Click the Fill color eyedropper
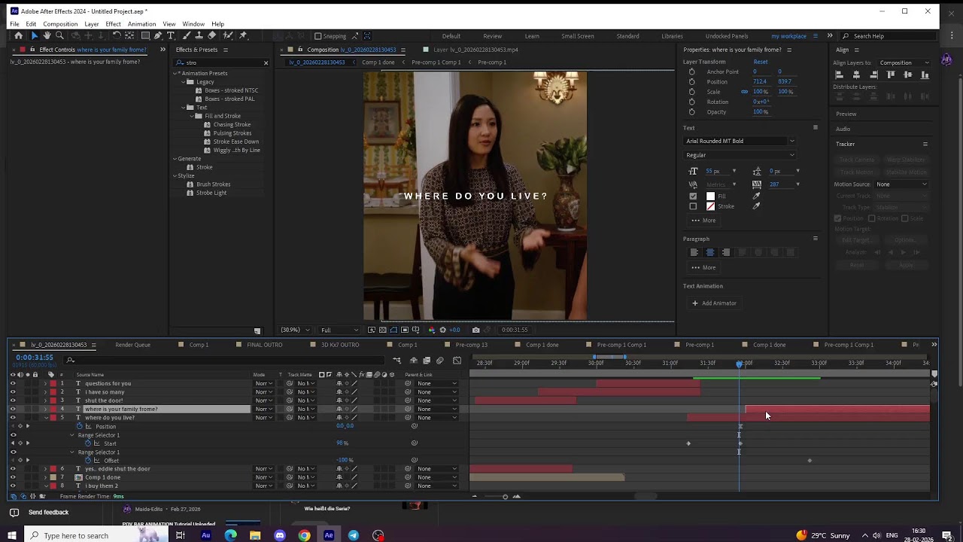The image size is (963, 542). click(757, 196)
